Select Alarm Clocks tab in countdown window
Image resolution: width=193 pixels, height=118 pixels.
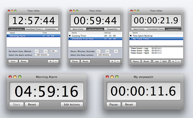click(x=78, y=29)
